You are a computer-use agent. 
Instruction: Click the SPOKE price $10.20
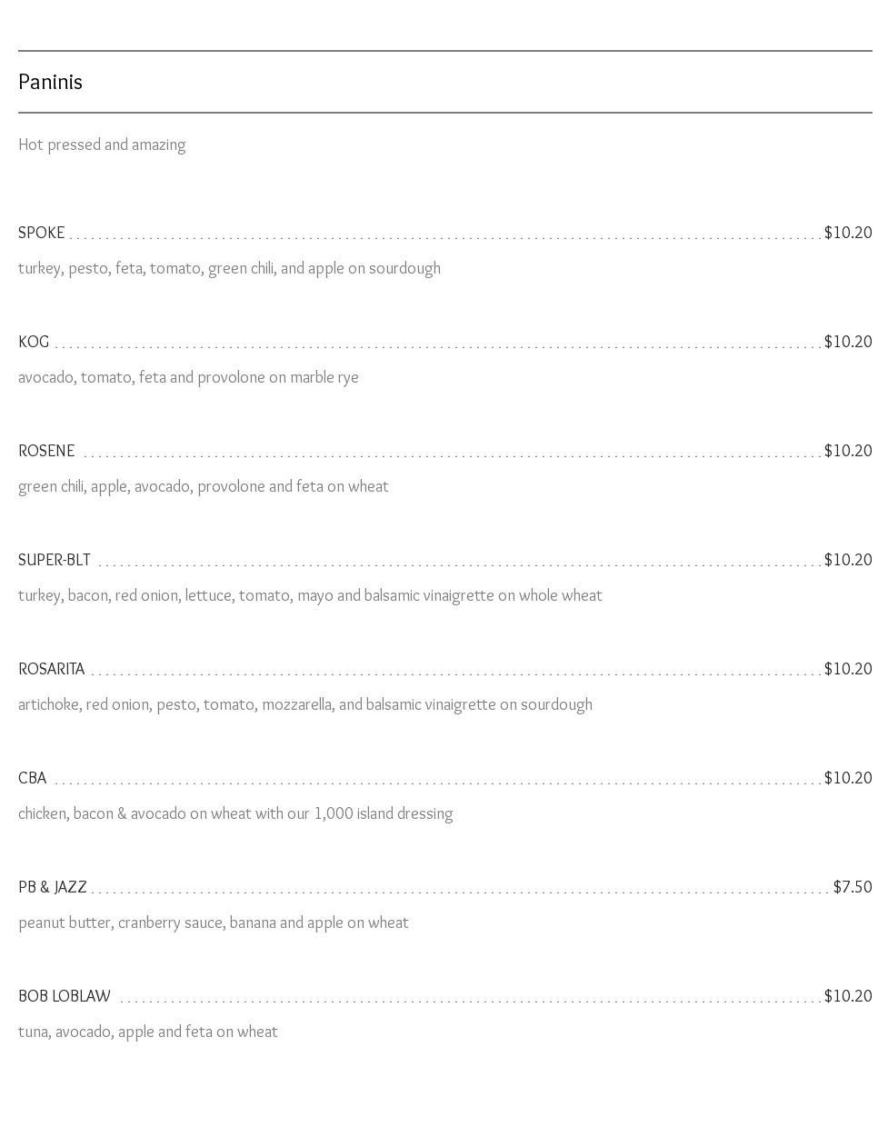pyautogui.click(x=847, y=233)
